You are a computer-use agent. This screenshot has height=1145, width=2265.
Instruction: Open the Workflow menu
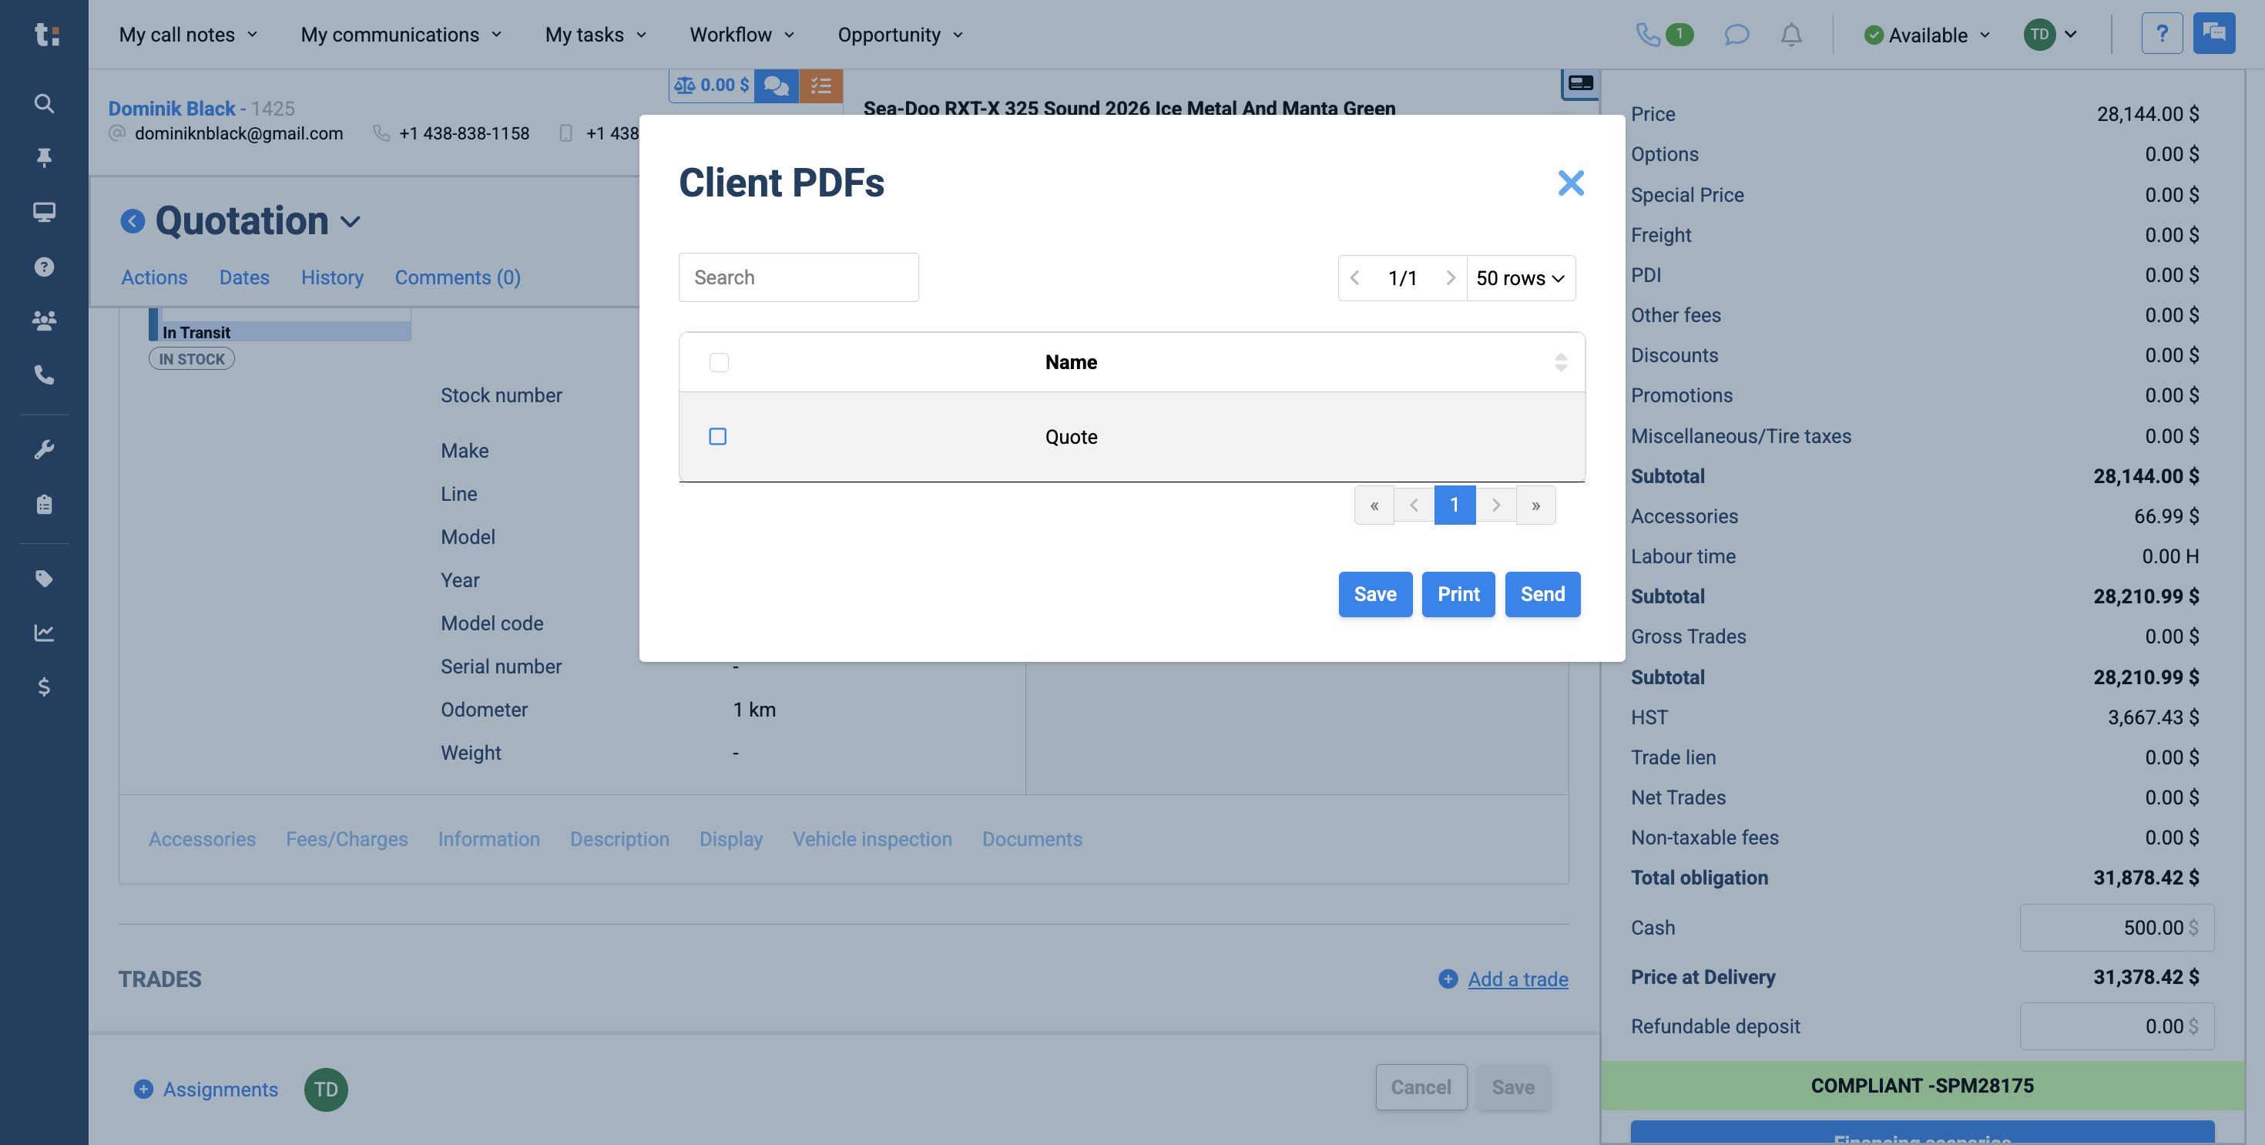pyautogui.click(x=740, y=35)
